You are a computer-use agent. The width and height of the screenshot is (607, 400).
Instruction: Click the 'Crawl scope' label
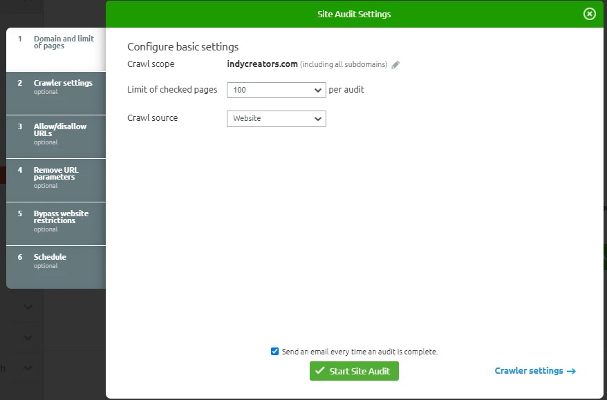151,64
